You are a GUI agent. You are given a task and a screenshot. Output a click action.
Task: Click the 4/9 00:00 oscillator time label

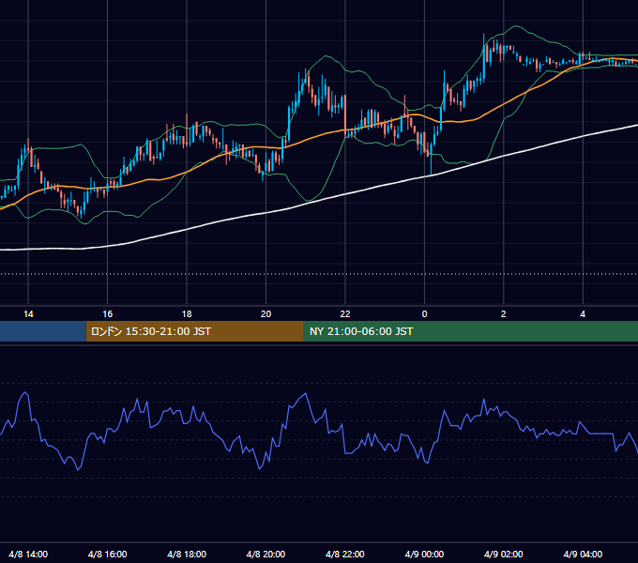point(424,554)
